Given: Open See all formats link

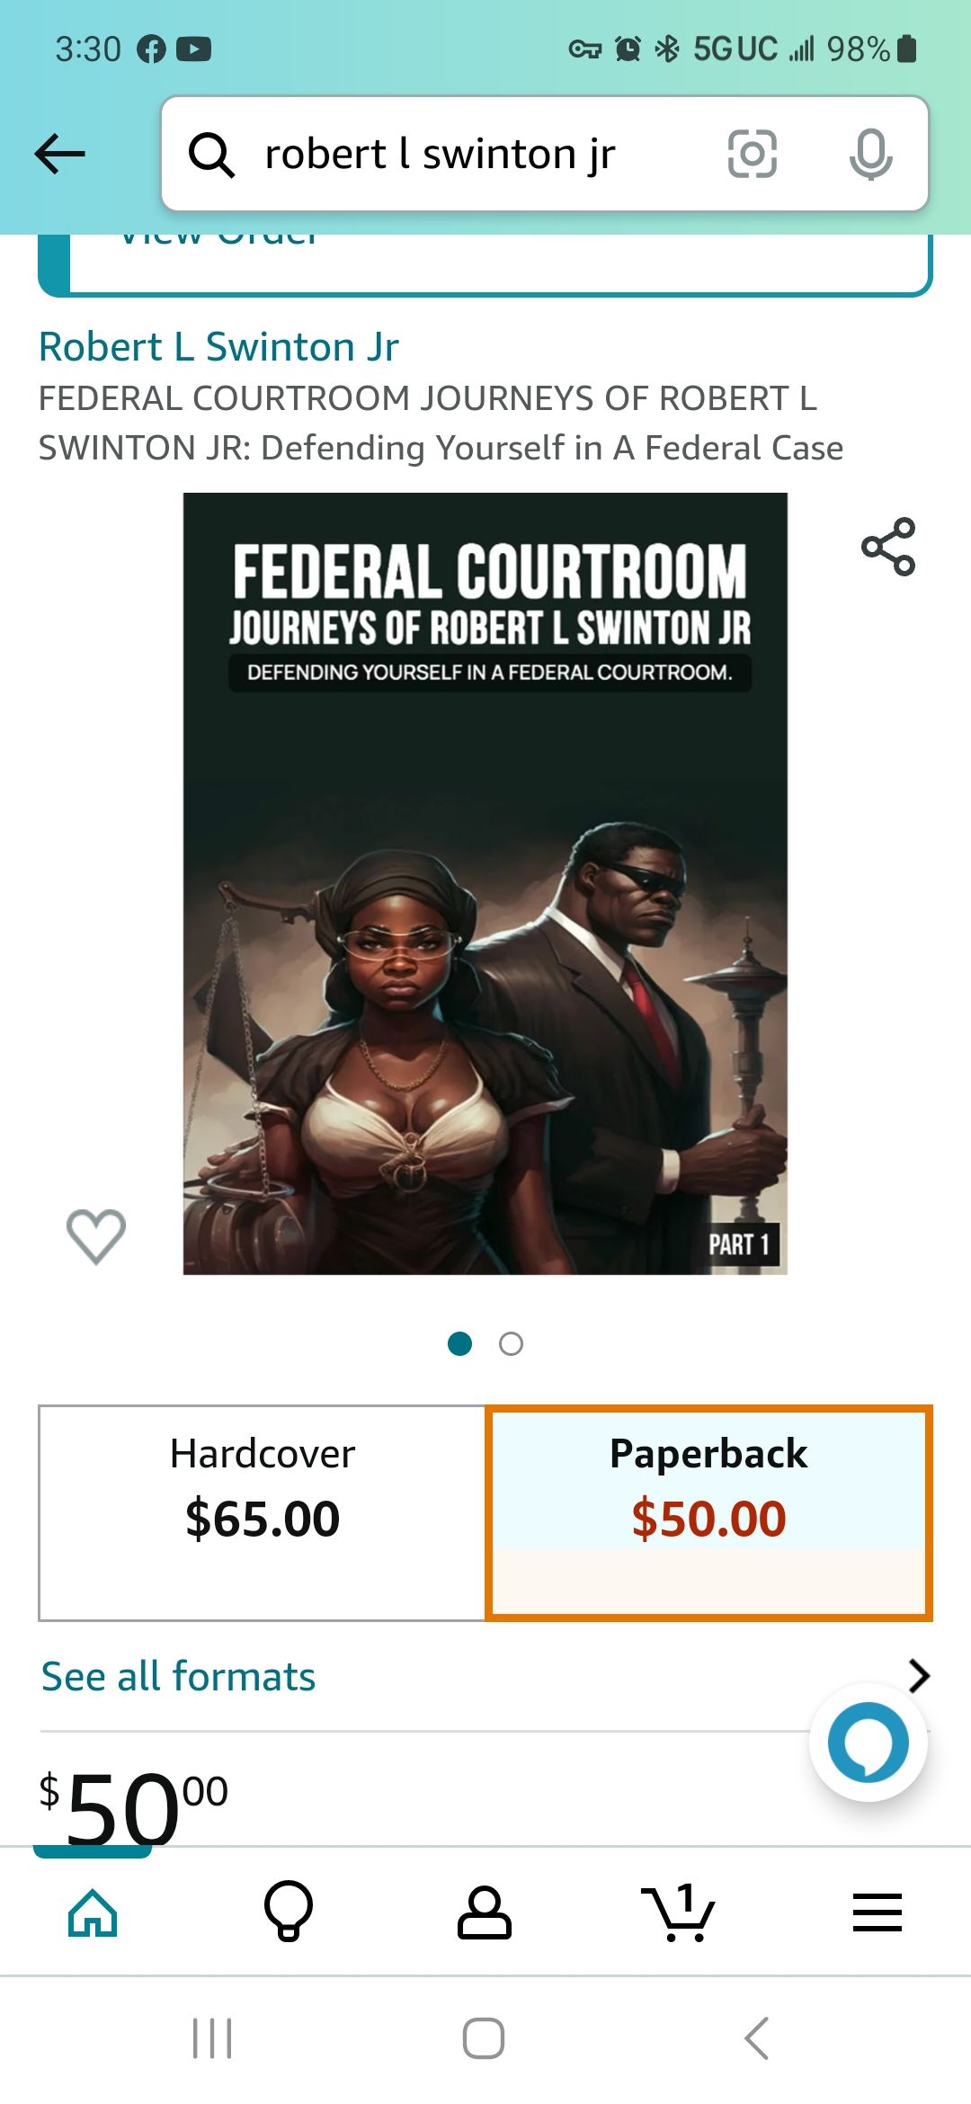Looking at the screenshot, I should pos(179,1676).
